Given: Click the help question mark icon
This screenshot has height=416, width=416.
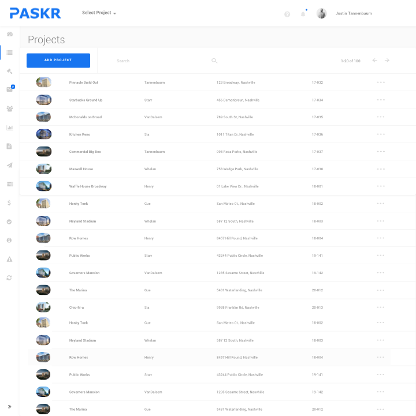Looking at the screenshot, I should tap(287, 14).
